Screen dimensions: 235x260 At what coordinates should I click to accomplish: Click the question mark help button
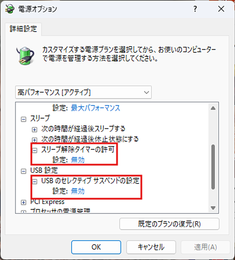click(x=195, y=9)
